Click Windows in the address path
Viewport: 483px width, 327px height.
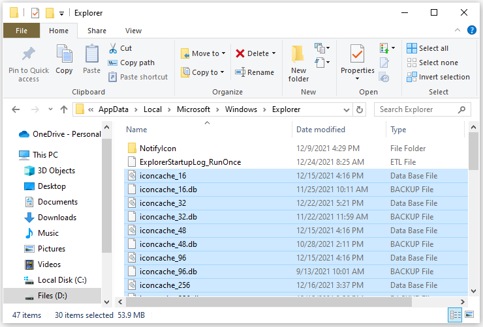point(241,109)
